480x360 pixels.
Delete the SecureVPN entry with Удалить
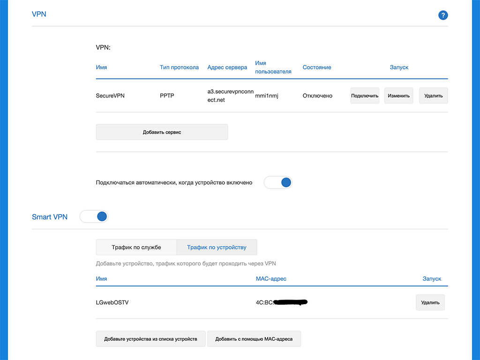433,96
